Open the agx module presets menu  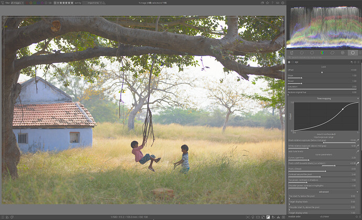[358, 62]
